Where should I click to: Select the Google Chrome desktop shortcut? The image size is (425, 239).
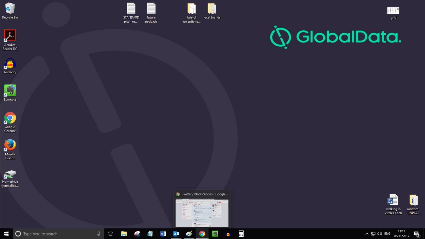pyautogui.click(x=10, y=122)
